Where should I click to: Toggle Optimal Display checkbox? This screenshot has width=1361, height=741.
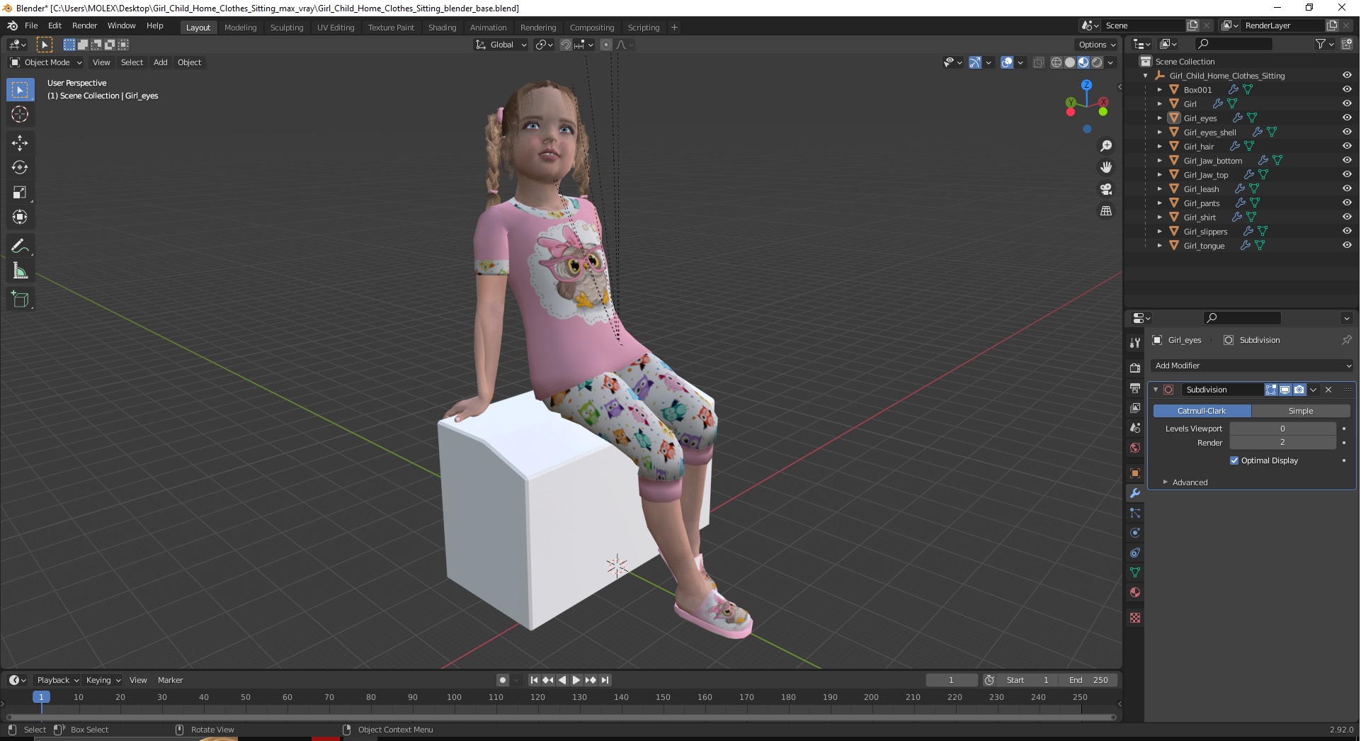tap(1234, 460)
